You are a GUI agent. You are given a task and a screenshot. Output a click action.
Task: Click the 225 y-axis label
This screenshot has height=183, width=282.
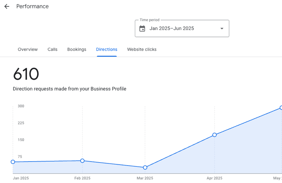click(x=21, y=123)
